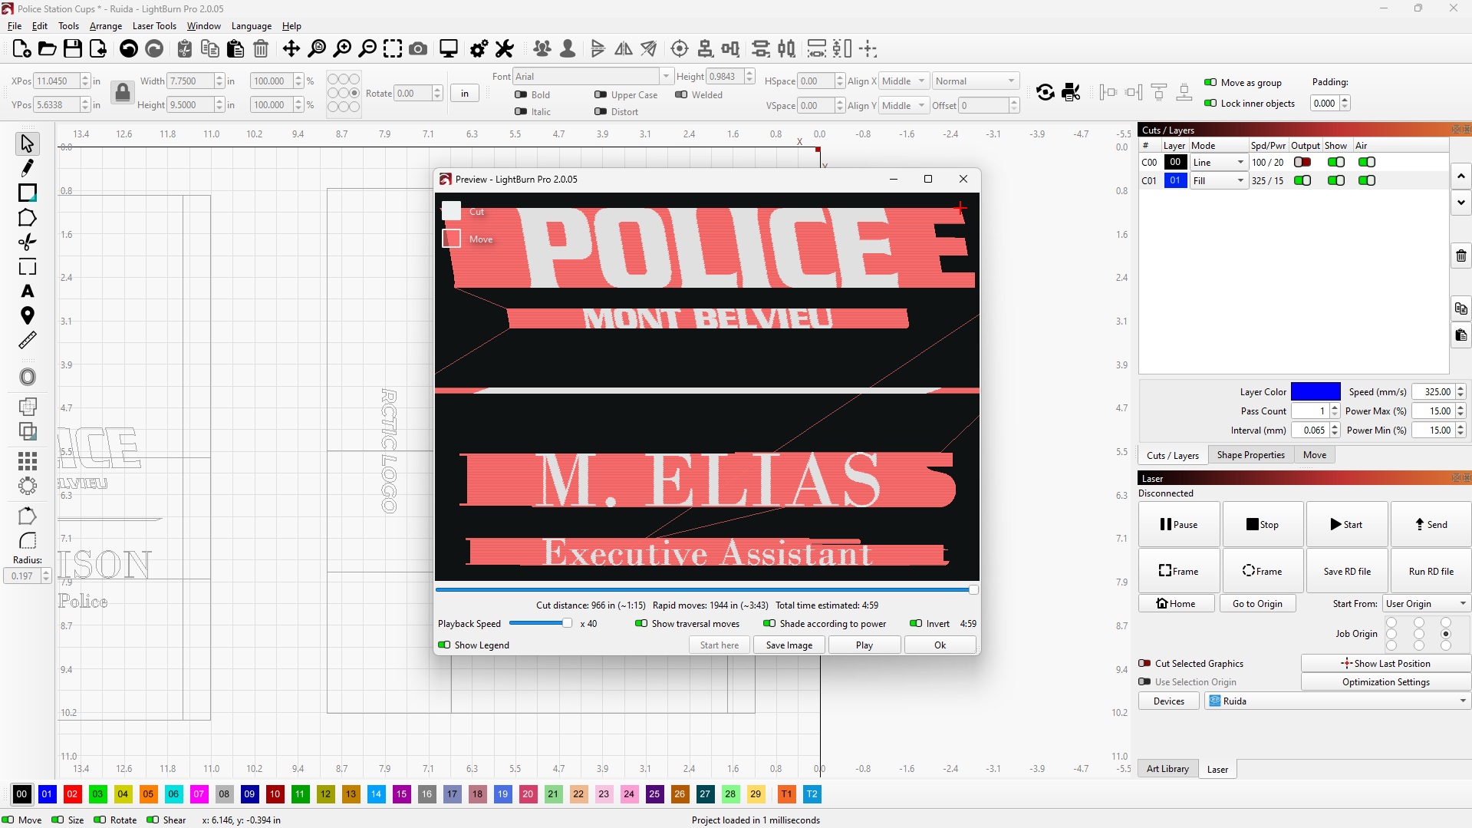Click the Save Image button

[789, 645]
